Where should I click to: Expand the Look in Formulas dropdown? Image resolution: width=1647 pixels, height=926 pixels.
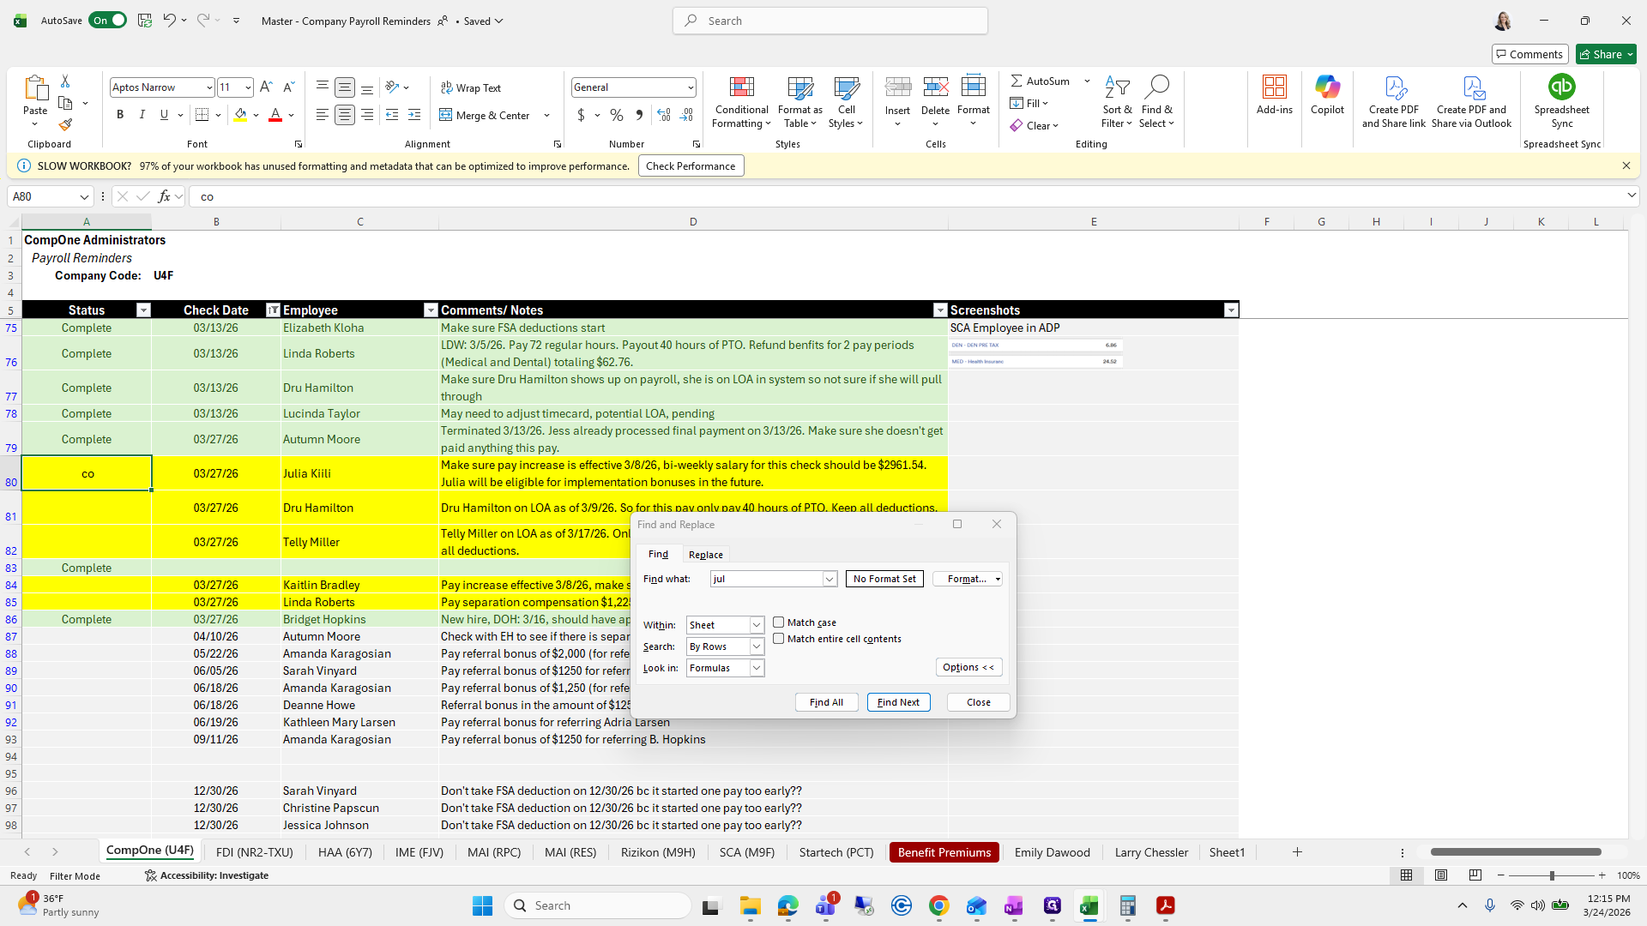coord(757,668)
